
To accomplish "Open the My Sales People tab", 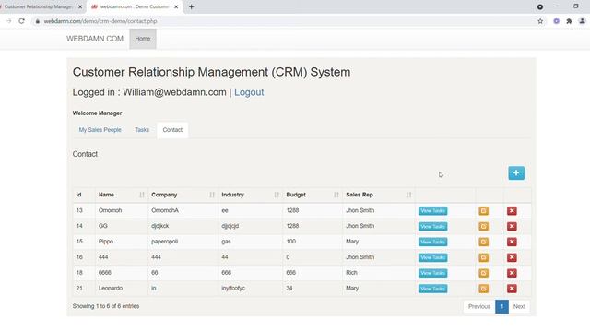I will (100, 130).
